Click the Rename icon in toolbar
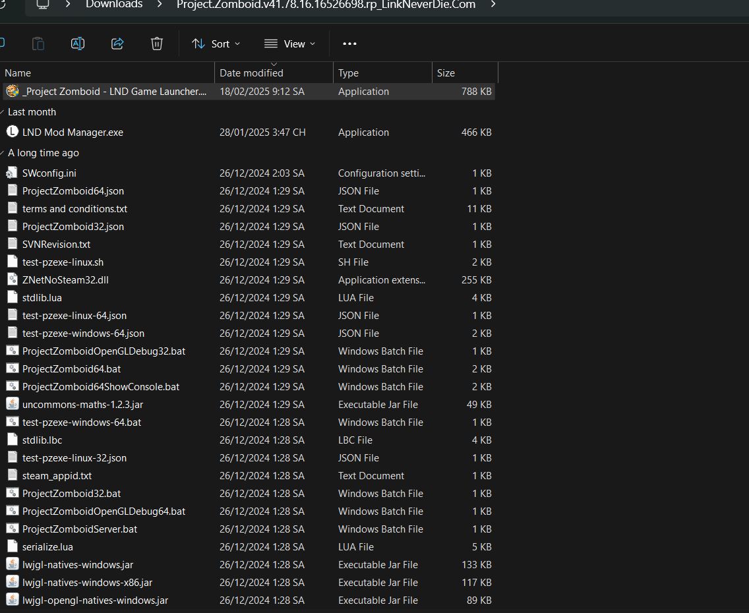 [x=78, y=44]
